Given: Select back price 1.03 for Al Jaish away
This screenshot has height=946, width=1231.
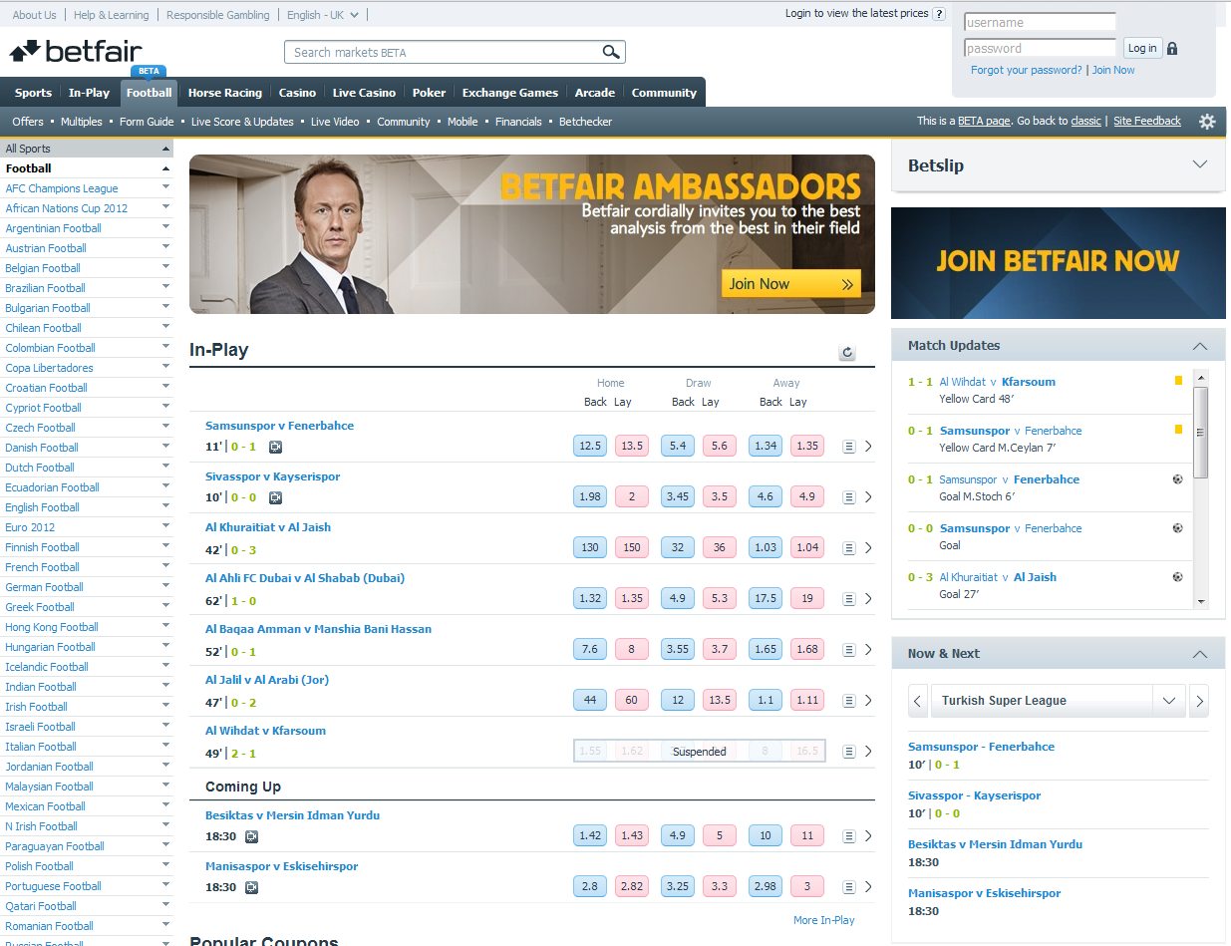Looking at the screenshot, I should coord(766,547).
